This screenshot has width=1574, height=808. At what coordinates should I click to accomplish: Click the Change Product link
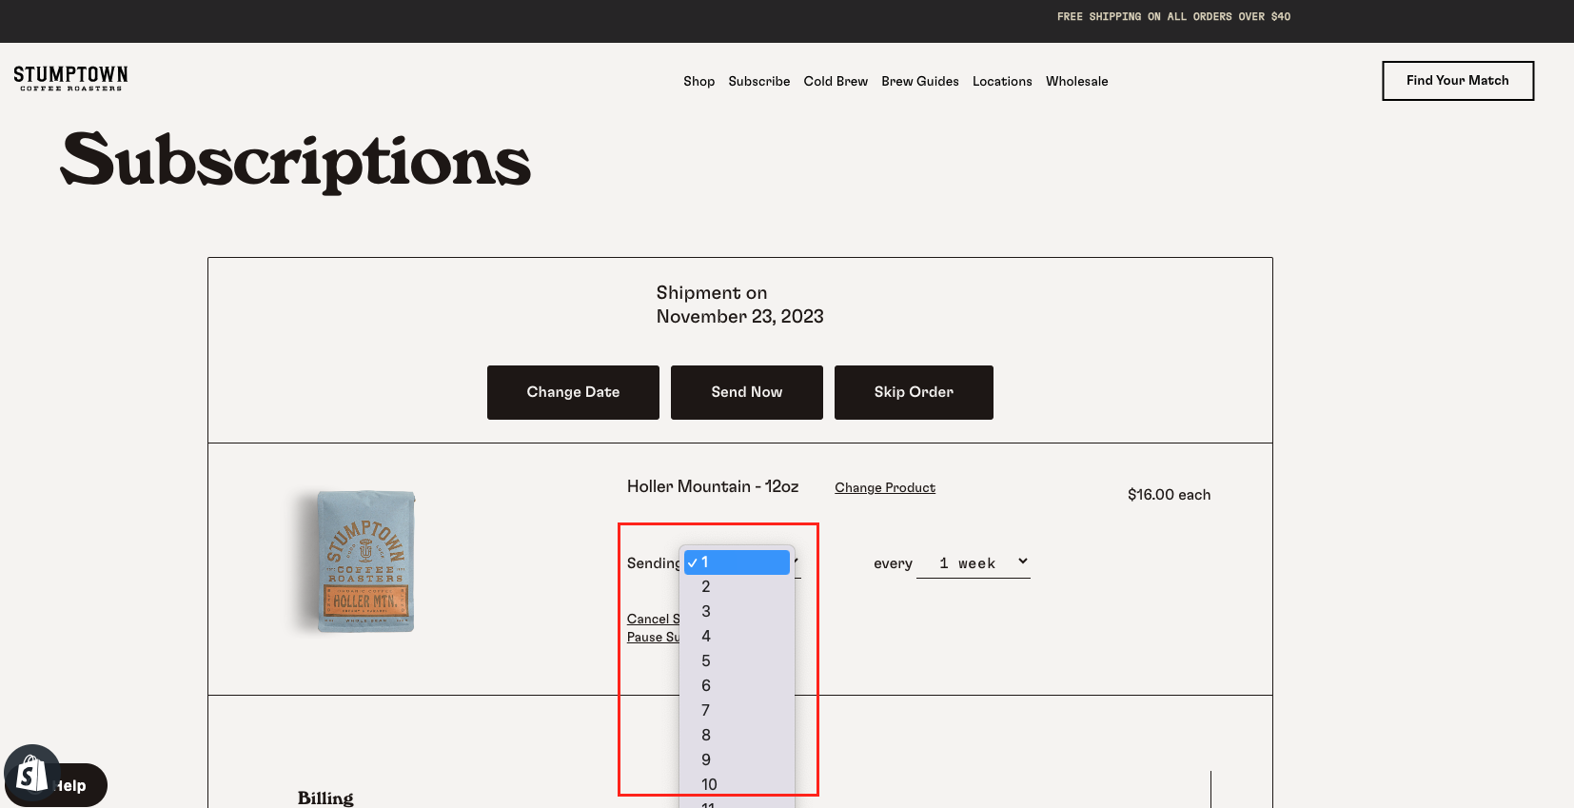[x=885, y=487]
